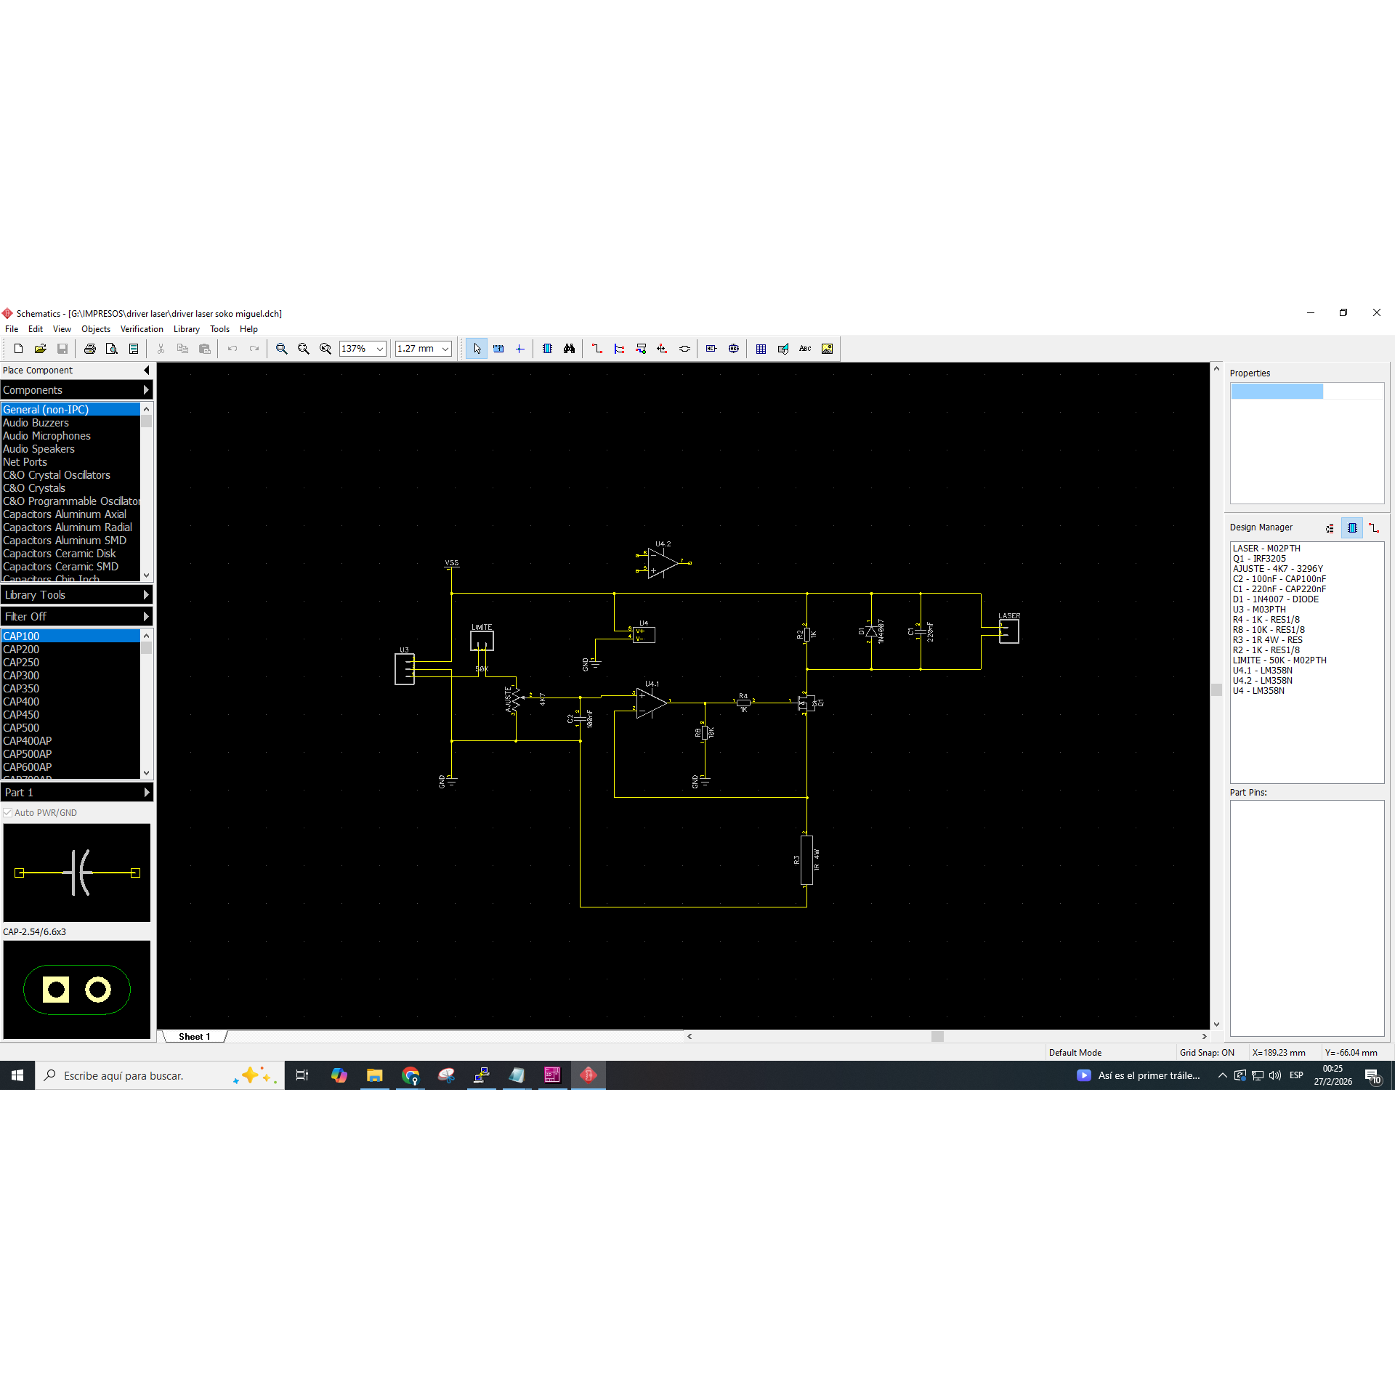Click the binoculars Find icon
This screenshot has width=1395, height=1395.
pos(569,349)
